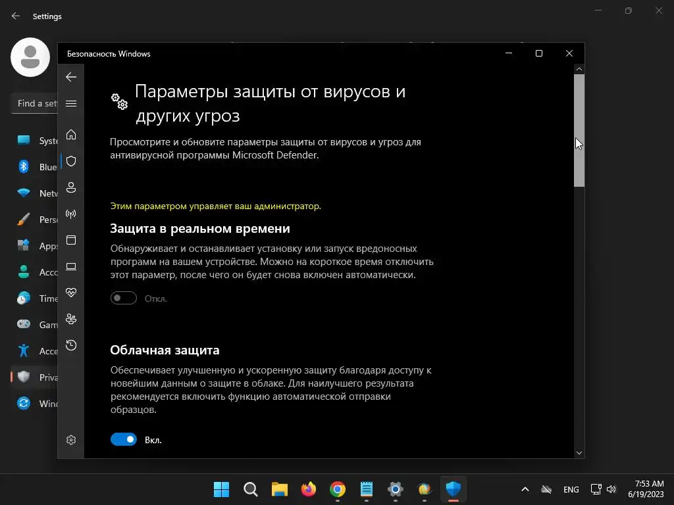
Task: Open Privacy & security in Settings sidebar
Action: (x=34, y=377)
